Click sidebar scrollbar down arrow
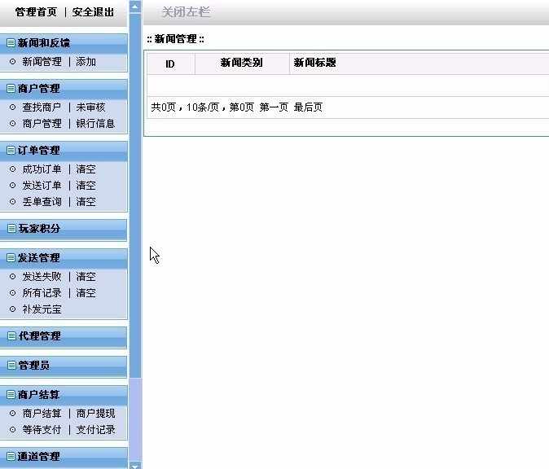Image resolution: width=549 pixels, height=469 pixels. [135, 465]
